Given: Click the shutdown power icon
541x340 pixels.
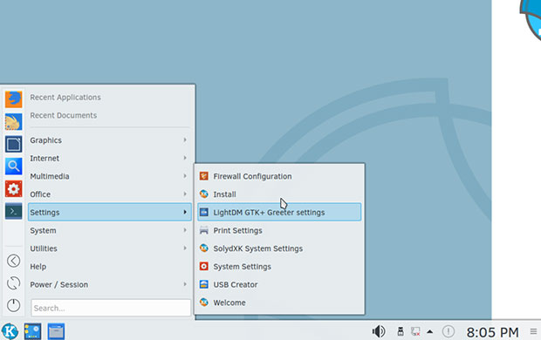Looking at the screenshot, I should tap(13, 305).
